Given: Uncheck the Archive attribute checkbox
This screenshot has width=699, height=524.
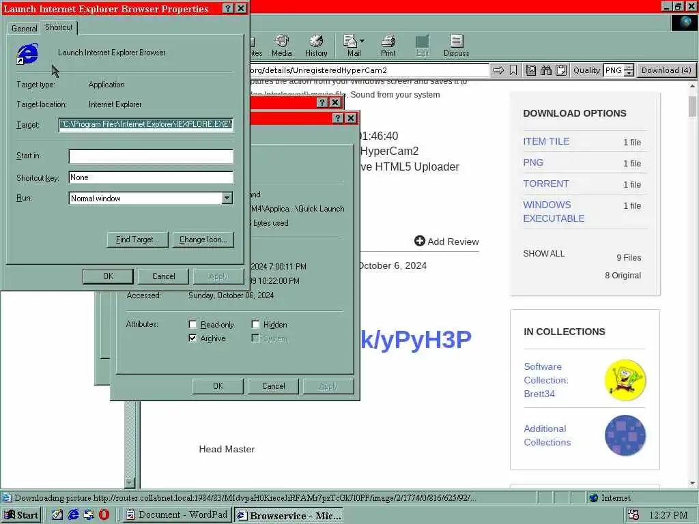Looking at the screenshot, I should [x=192, y=338].
